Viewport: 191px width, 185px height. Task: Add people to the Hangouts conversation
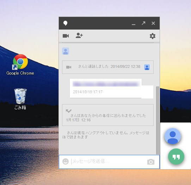79,36
